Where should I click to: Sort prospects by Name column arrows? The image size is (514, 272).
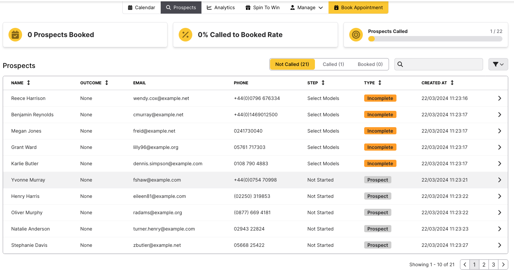coord(29,83)
